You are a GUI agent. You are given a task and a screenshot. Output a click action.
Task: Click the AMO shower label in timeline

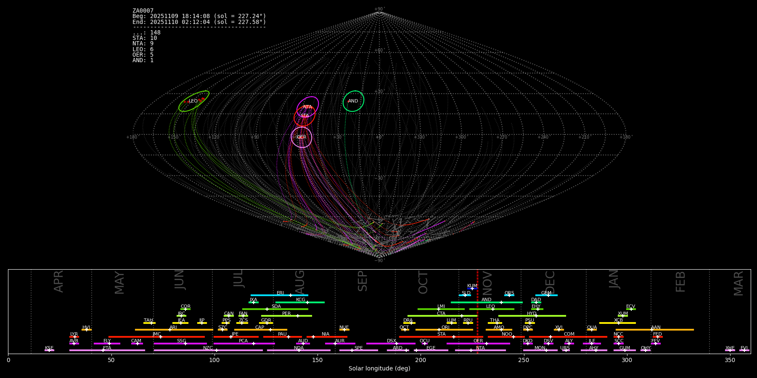[499, 328]
